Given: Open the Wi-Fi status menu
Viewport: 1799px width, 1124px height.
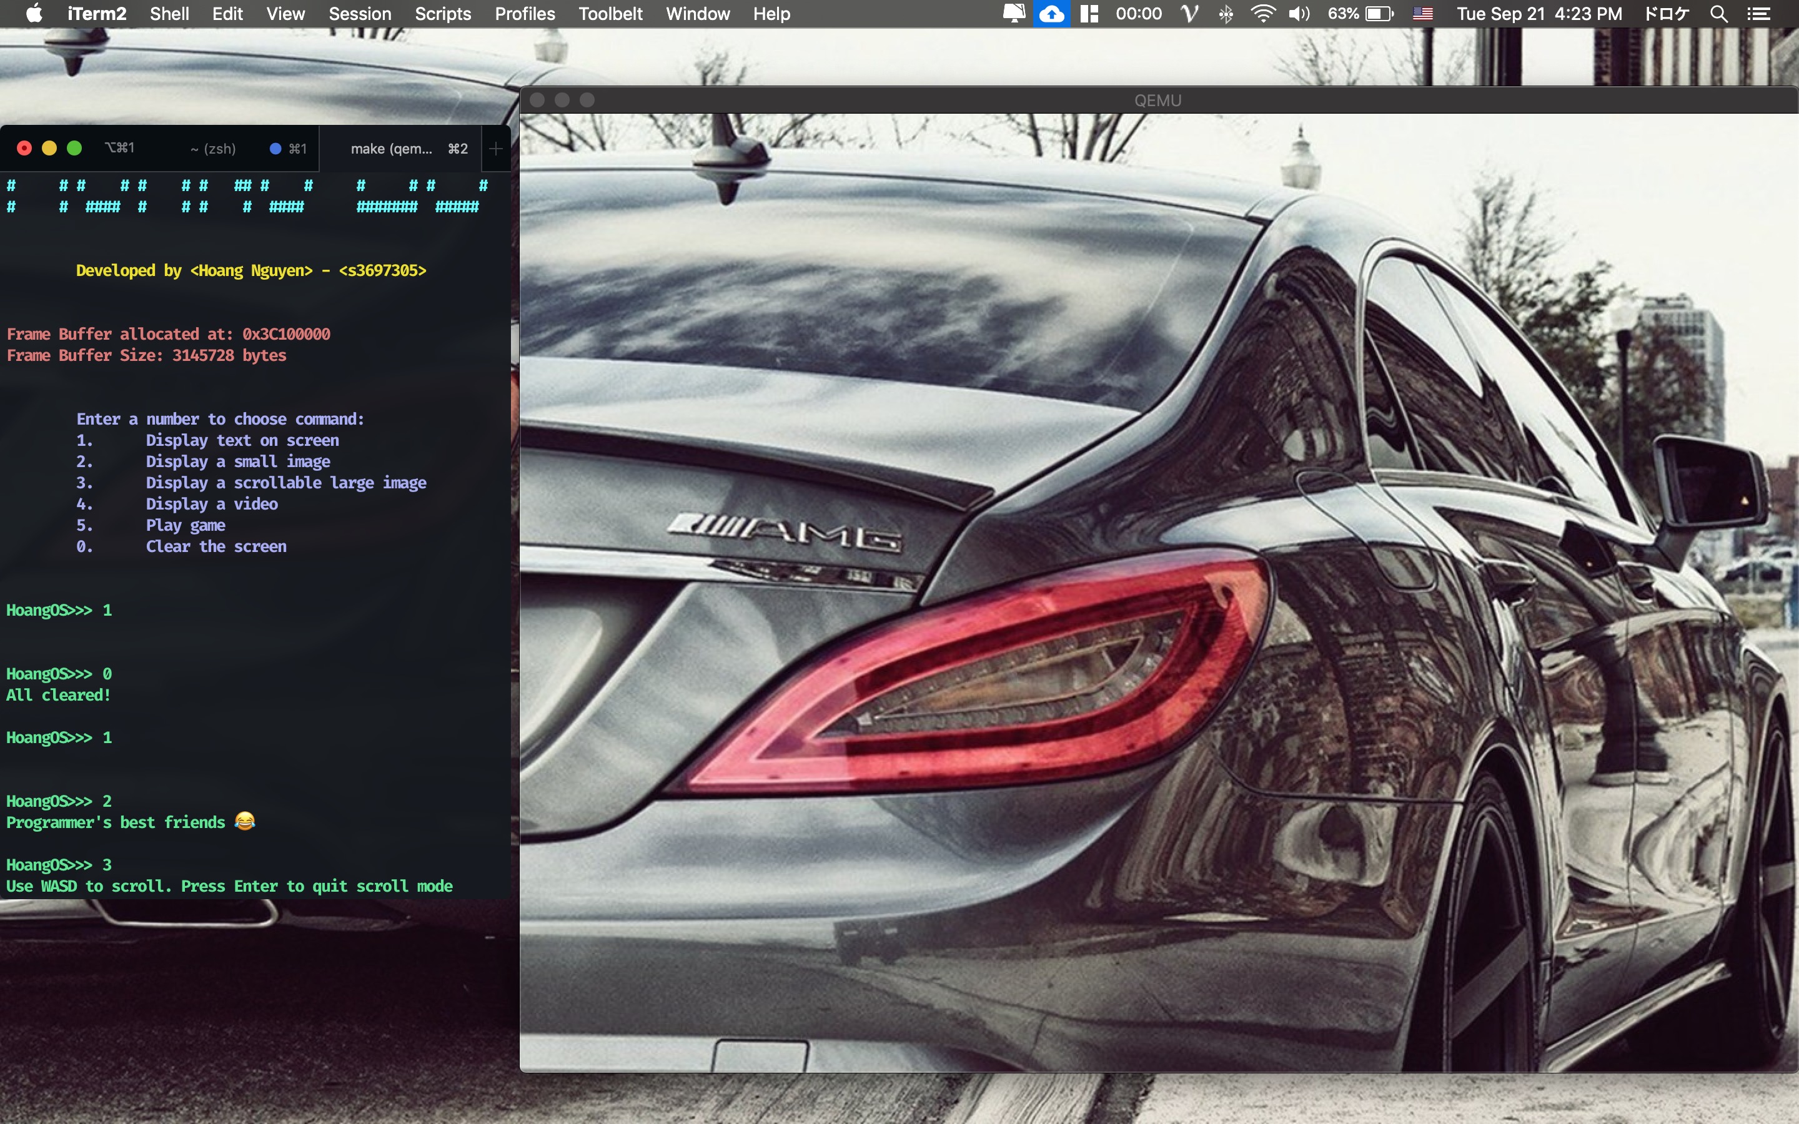Looking at the screenshot, I should [1262, 13].
